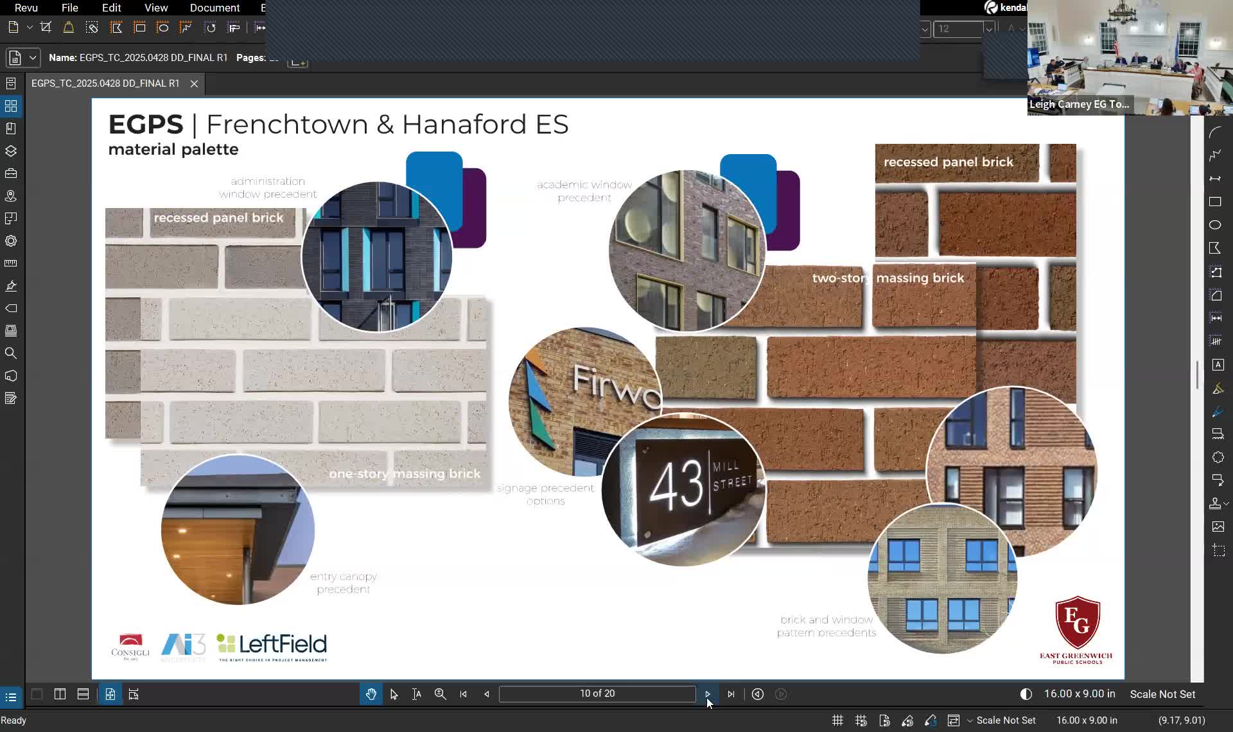Select the Text Box markup tool

pos(1218,365)
